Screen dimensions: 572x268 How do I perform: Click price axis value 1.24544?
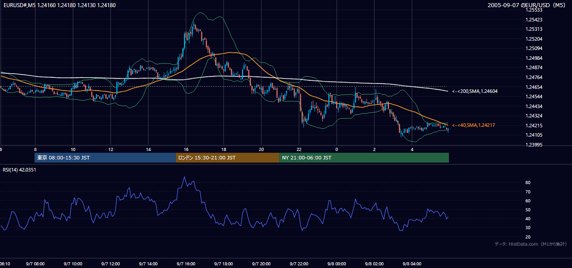click(534, 96)
